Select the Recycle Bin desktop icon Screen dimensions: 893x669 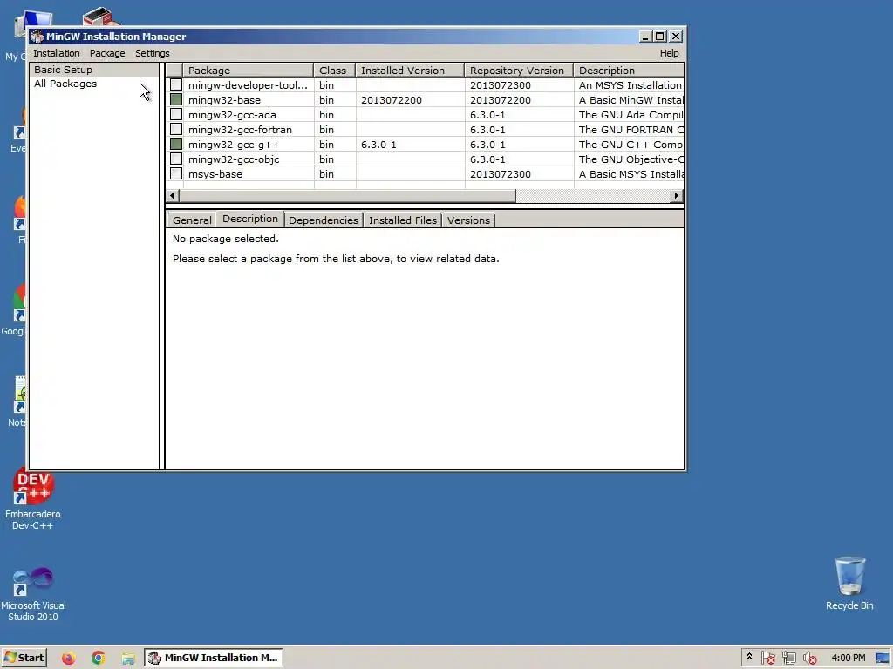point(849,583)
